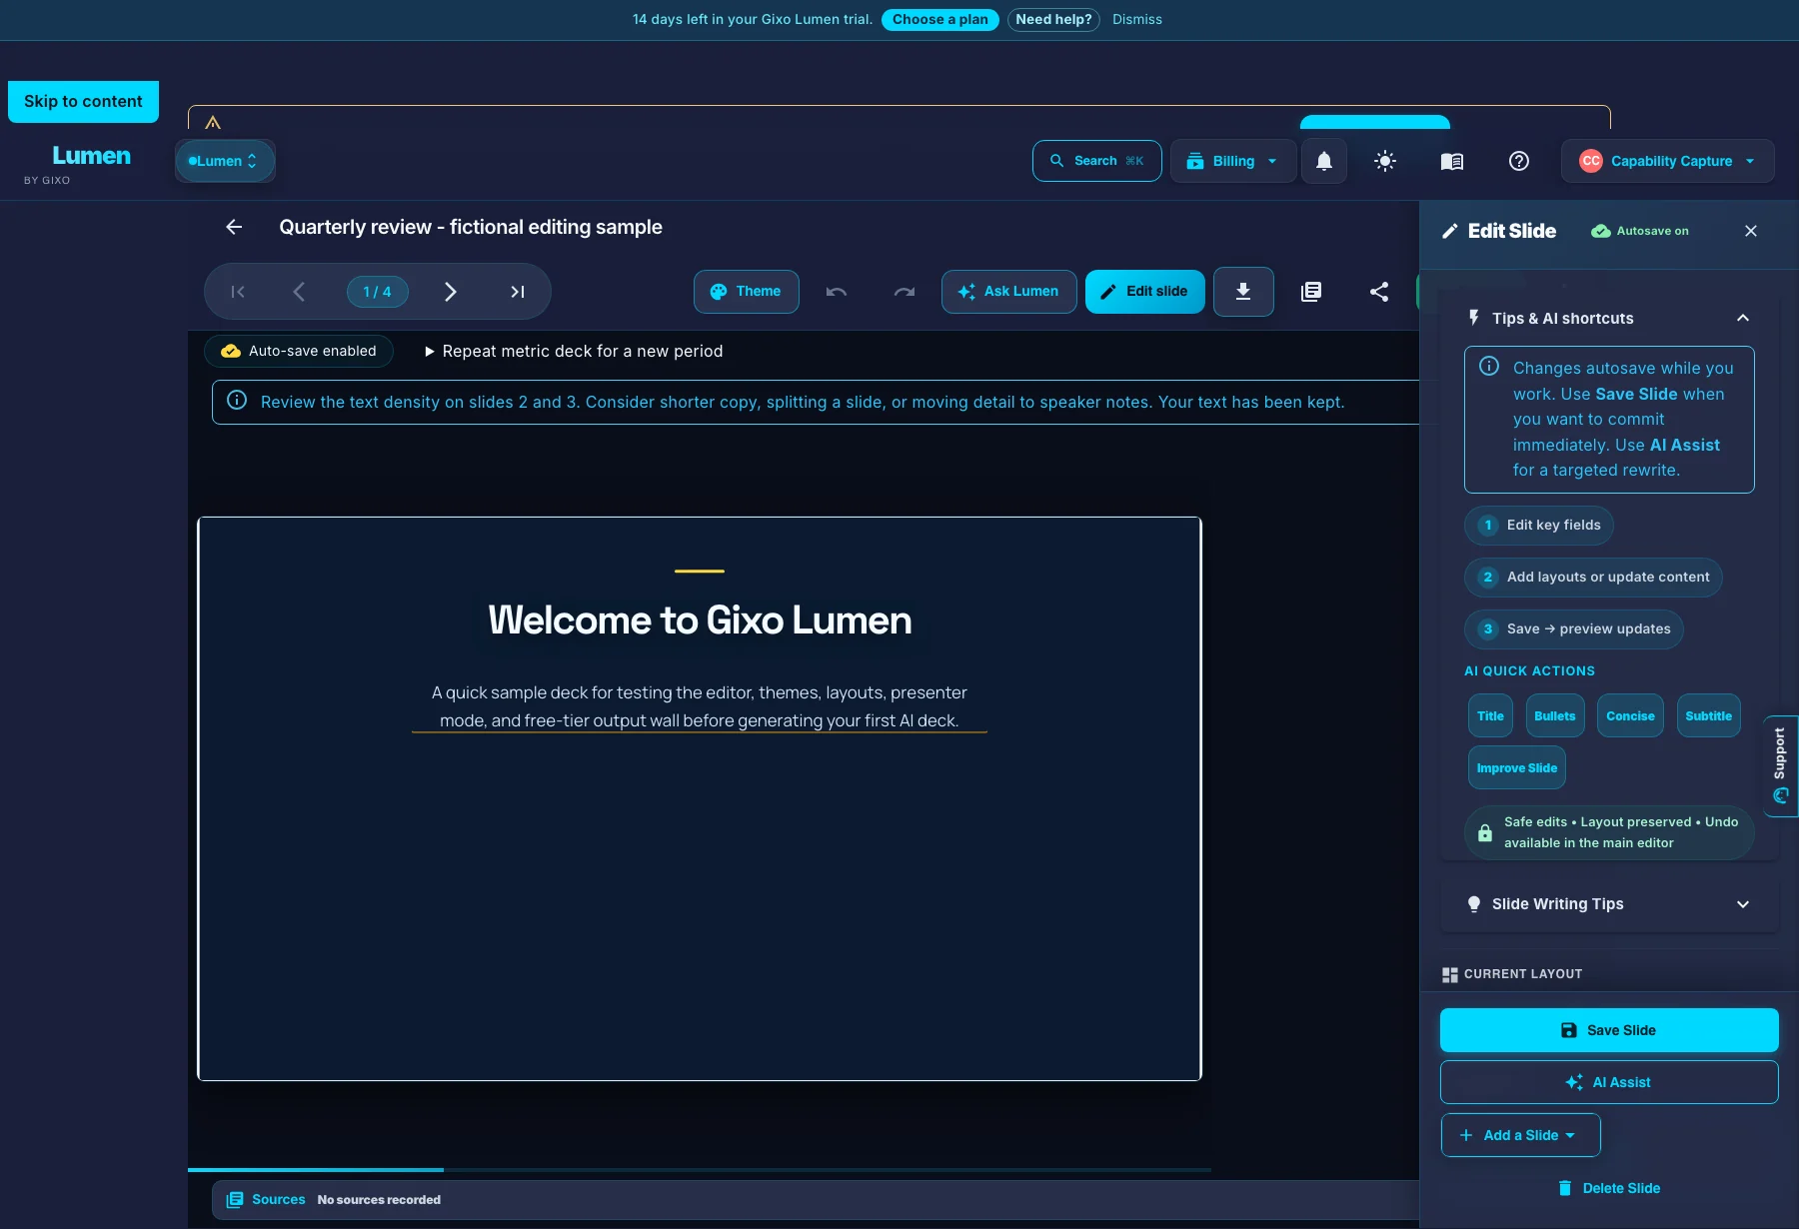Close the Edit Slide panel
The height and width of the screenshot is (1229, 1799).
[x=1751, y=231]
